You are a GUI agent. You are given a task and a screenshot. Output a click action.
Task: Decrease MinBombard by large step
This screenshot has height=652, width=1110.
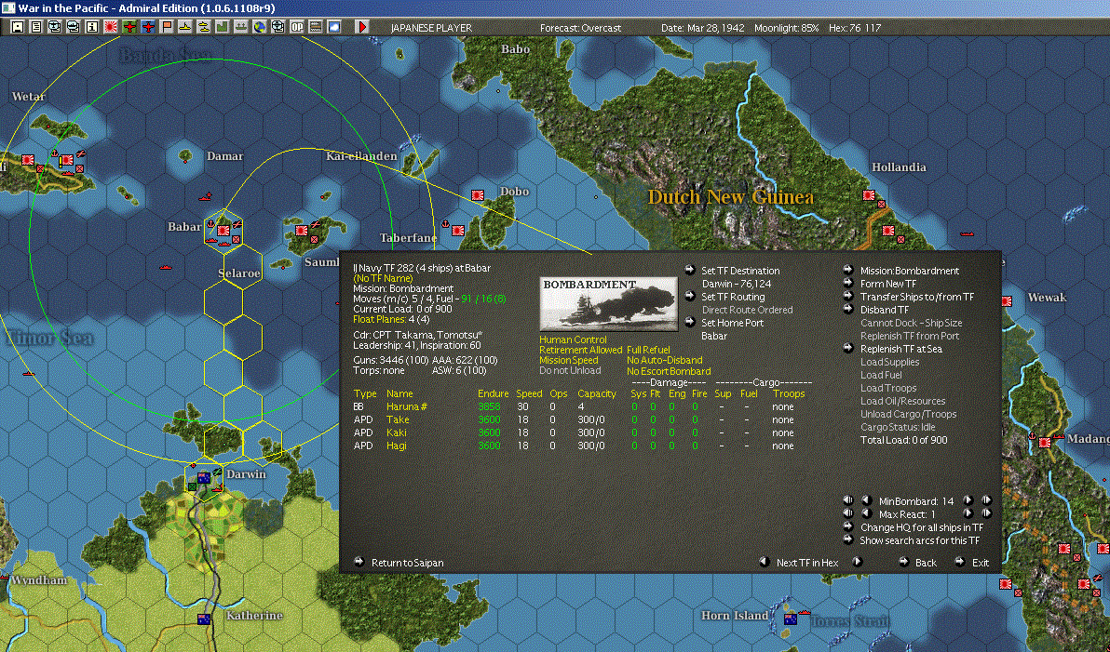848,500
